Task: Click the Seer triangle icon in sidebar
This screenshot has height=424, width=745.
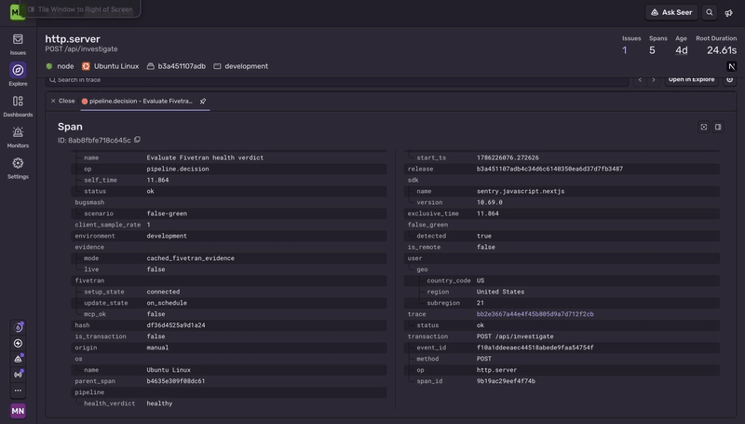Action: point(18,359)
